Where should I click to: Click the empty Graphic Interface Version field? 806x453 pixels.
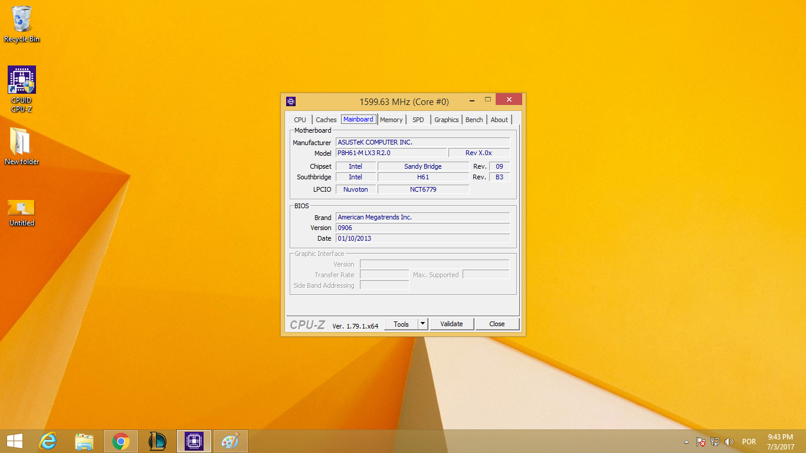point(434,264)
